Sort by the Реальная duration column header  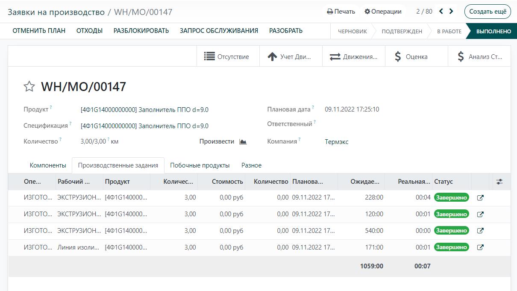[x=409, y=182]
